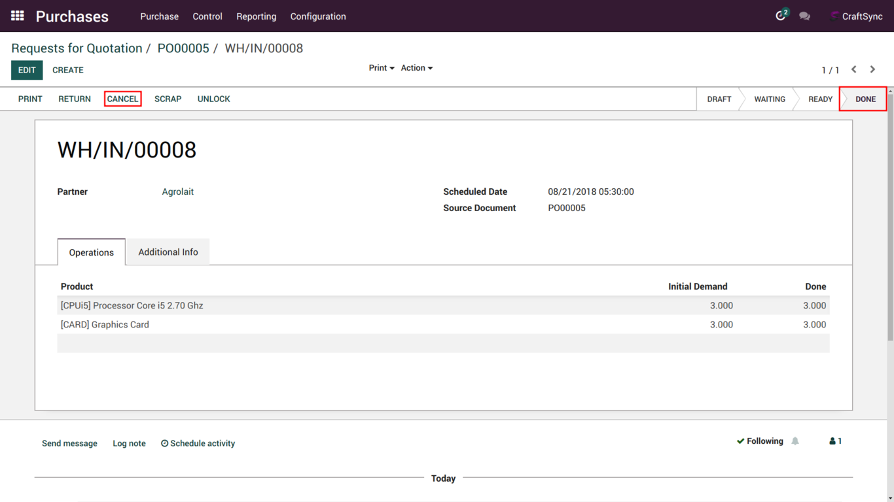Screen dimensions: 894x502
Task: Expand the Action dropdown
Action: coord(416,68)
